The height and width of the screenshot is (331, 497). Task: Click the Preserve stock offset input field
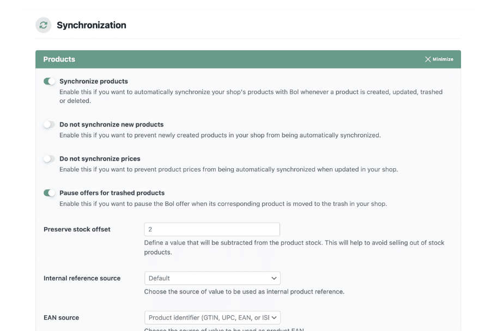click(212, 229)
